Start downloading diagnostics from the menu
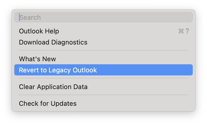Image resolution: width=207 pixels, height=125 pixels. pos(103,42)
